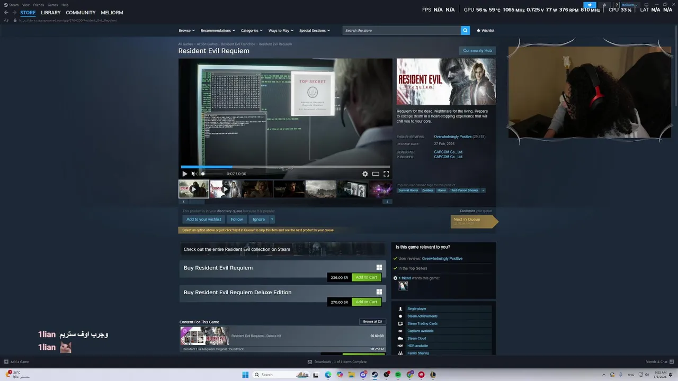The image size is (678, 381).
Task: Add Resident Evil Requiem standard edition to cart
Action: [367, 277]
